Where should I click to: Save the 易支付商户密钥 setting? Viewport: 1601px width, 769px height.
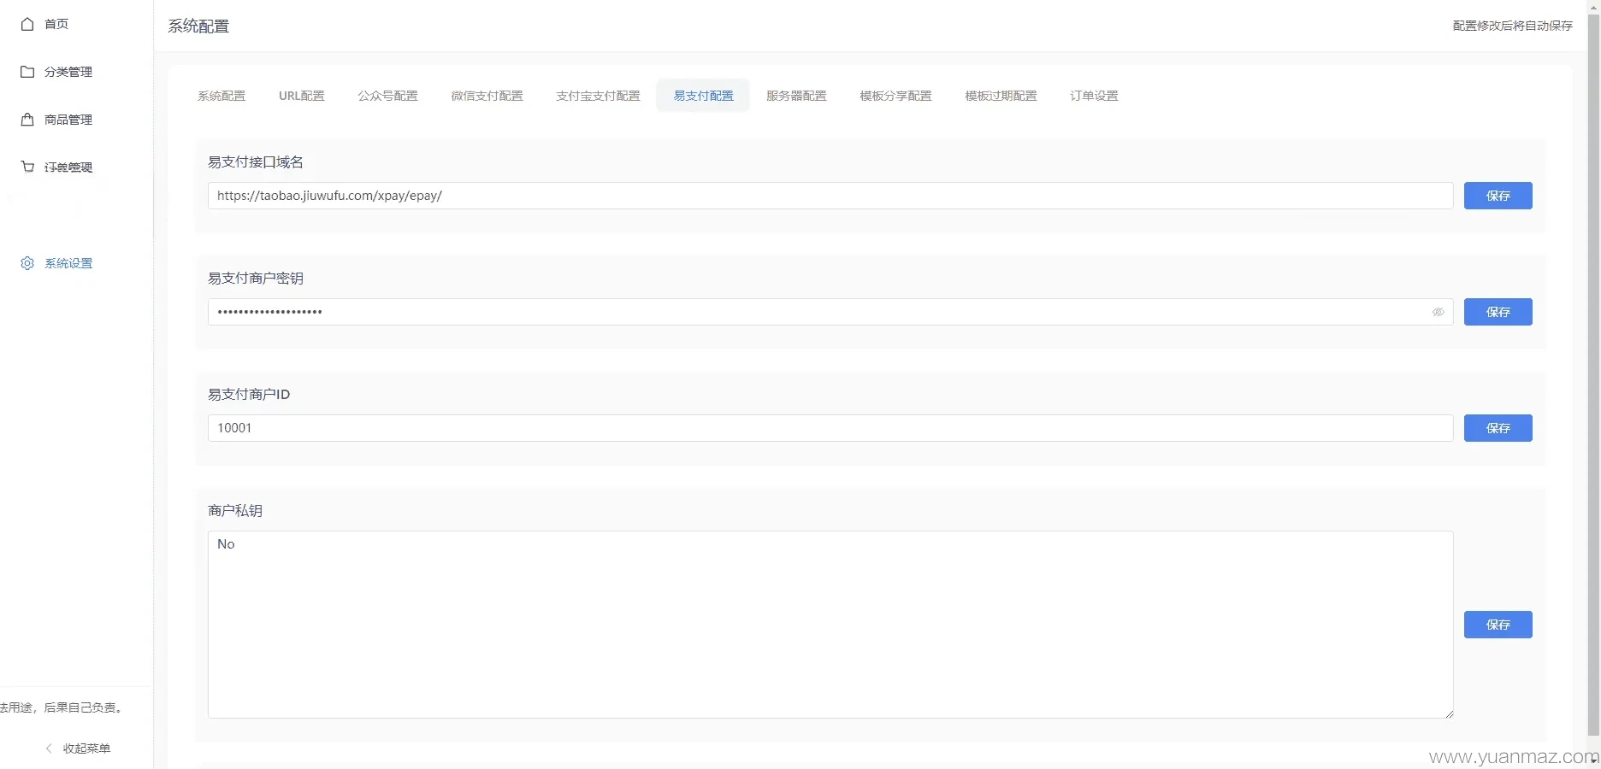click(1498, 312)
